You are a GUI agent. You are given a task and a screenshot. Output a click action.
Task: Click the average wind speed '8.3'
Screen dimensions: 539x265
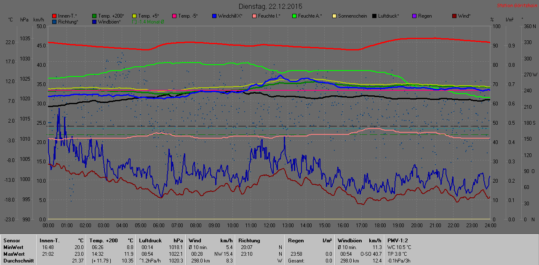[x=229, y=261]
